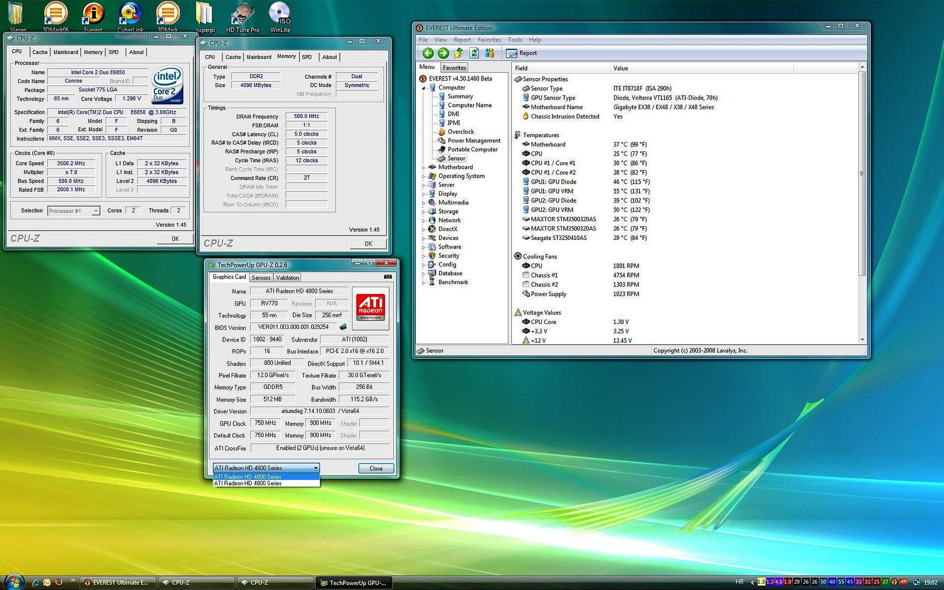Switch to Sensors tab in GPU-Z

click(261, 278)
